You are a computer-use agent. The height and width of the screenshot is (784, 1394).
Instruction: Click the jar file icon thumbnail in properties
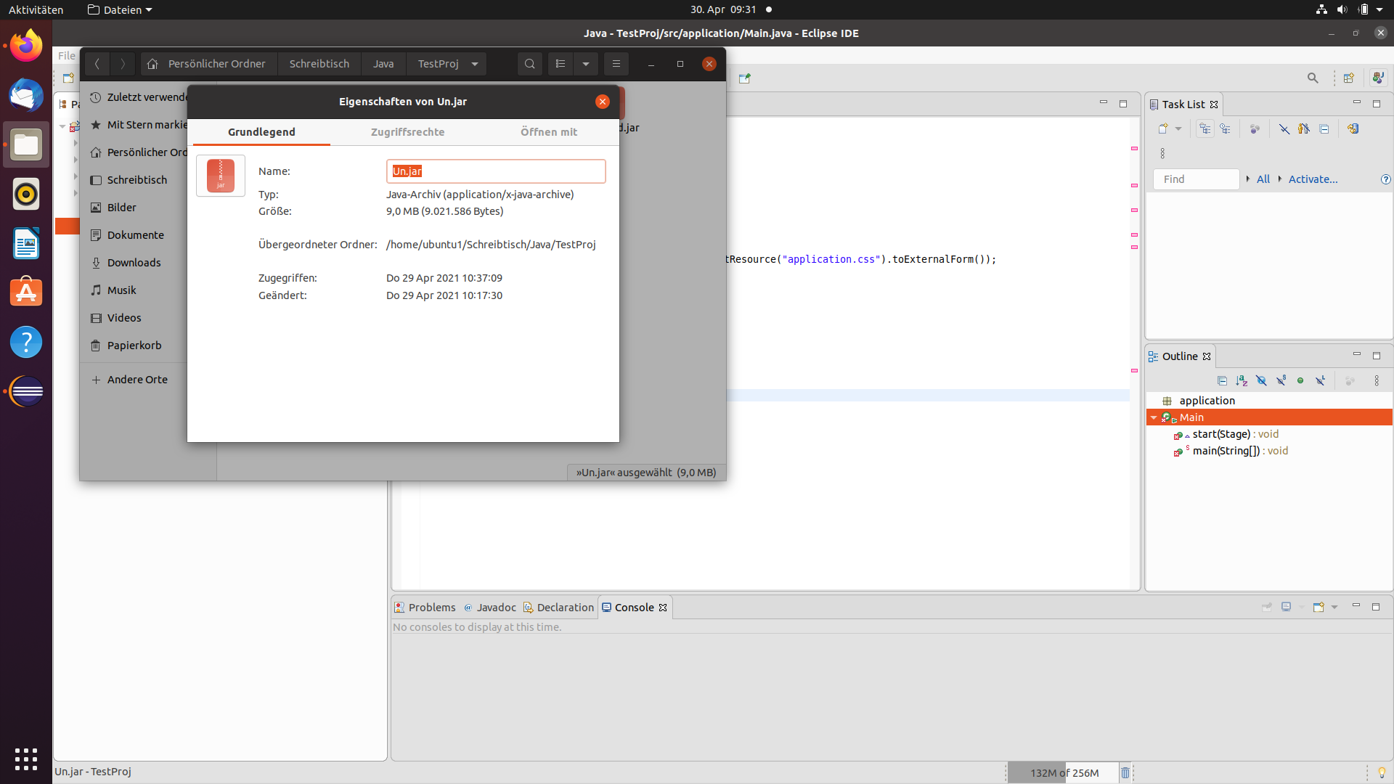click(x=221, y=176)
